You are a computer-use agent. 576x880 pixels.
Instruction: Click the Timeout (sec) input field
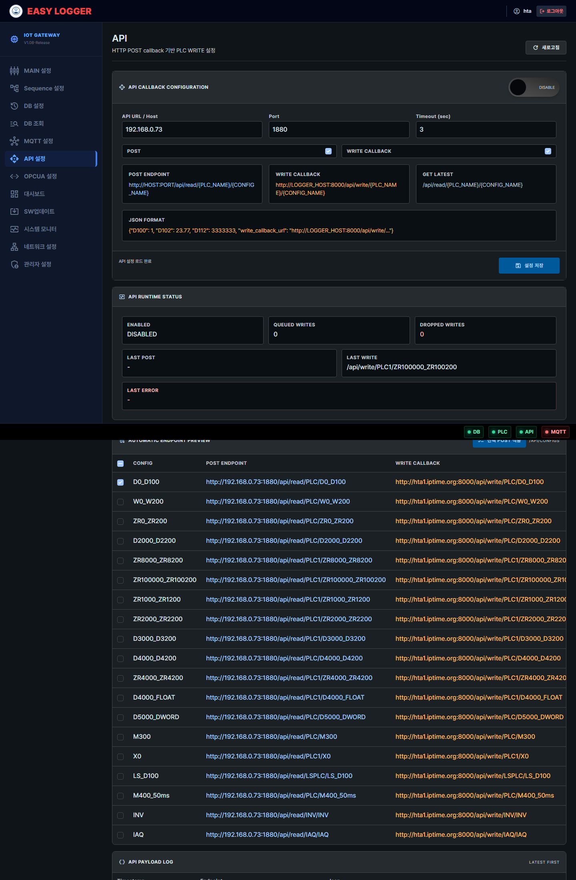tap(486, 130)
